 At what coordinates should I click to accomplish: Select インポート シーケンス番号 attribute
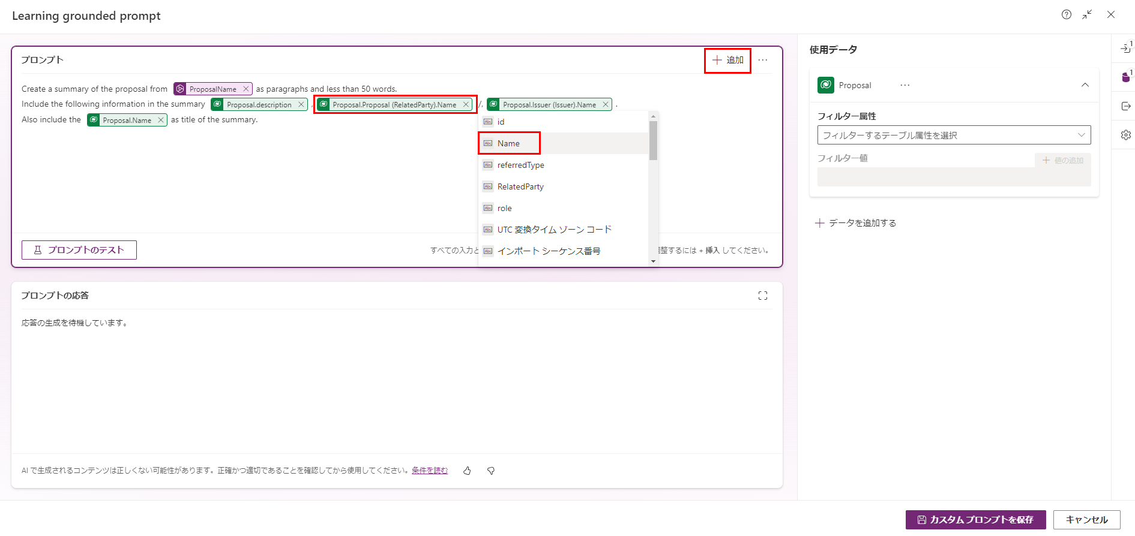click(564, 251)
